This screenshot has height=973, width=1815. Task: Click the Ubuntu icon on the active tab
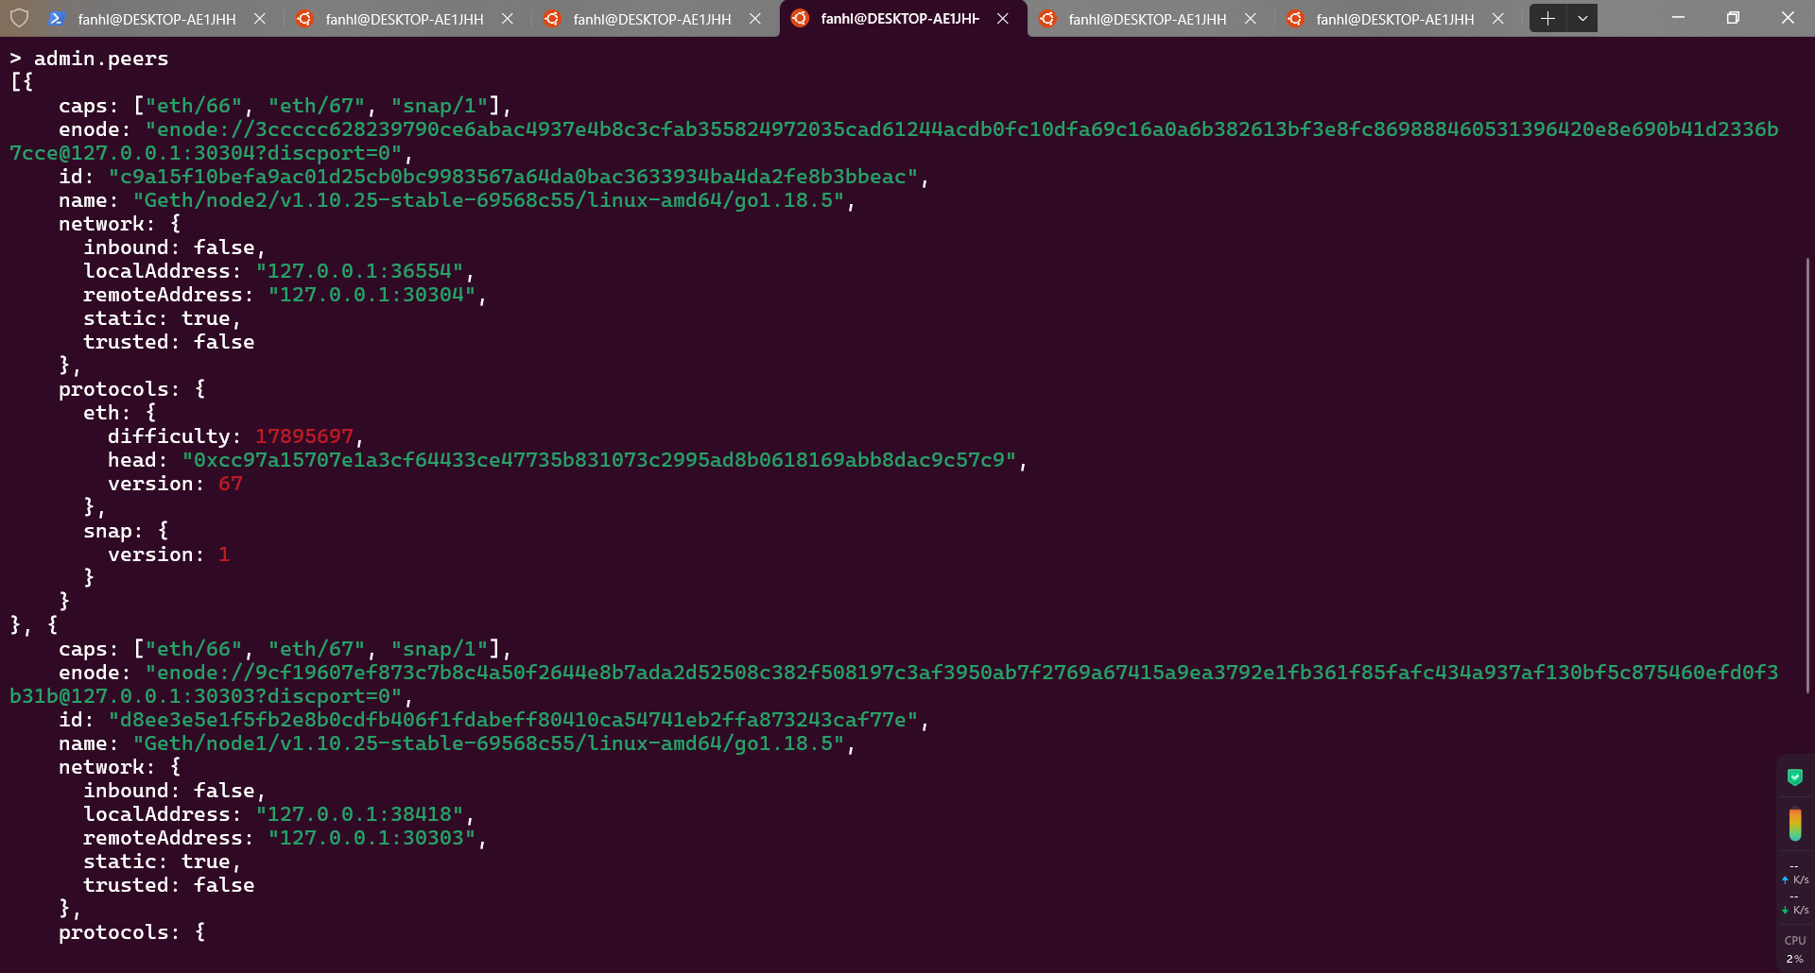pos(800,19)
